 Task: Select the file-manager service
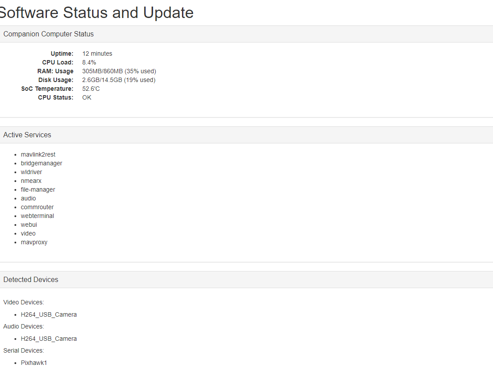38,189
